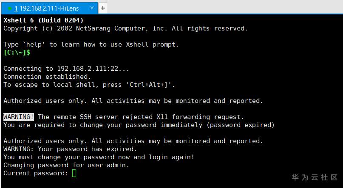The image size is (343, 188).
Task: Click the Xshell 6 (Build 0204) heading
Action: click(43, 20)
